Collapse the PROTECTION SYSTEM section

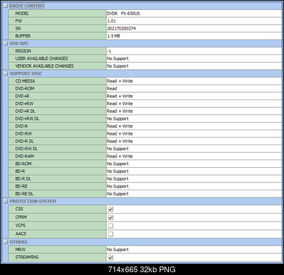tap(6, 202)
